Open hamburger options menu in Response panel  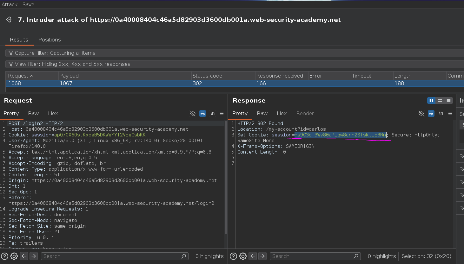tap(450, 113)
